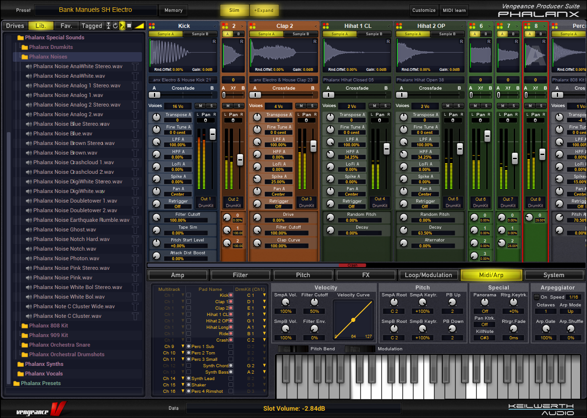Expand slot 2 with its arrow
The image size is (587, 418).
(242, 26)
